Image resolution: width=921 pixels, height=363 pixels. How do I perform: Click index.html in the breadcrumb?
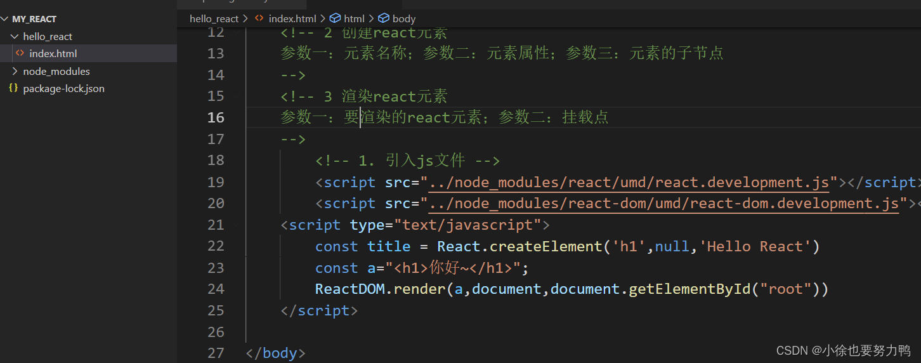292,19
